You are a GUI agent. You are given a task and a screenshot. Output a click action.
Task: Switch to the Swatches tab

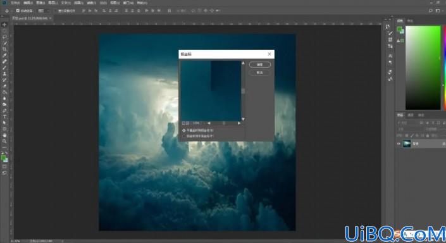[410, 21]
